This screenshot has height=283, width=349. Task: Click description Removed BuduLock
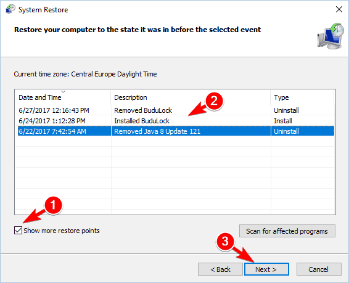[143, 110]
